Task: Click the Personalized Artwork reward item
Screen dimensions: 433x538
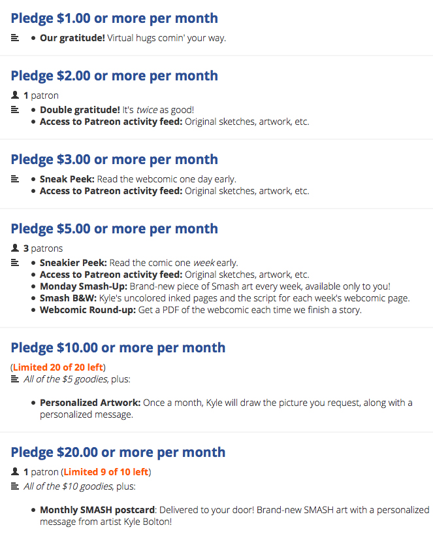Action: click(226, 409)
